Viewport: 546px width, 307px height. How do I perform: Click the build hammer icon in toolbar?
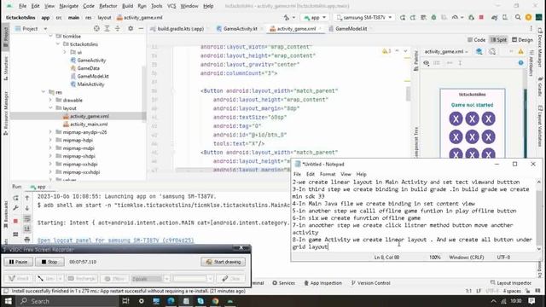pos(287,17)
